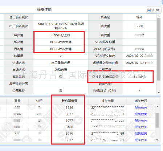This screenshot has width=163, height=151.
Task: Click the 进场方式 label cell
Action: 19,63
